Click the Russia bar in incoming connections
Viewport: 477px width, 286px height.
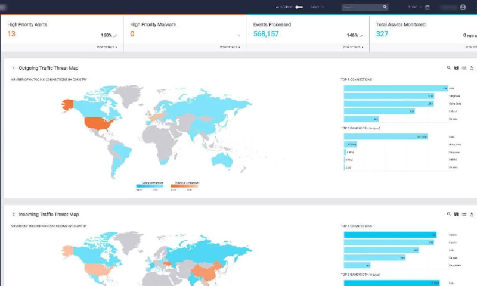(x=390, y=235)
